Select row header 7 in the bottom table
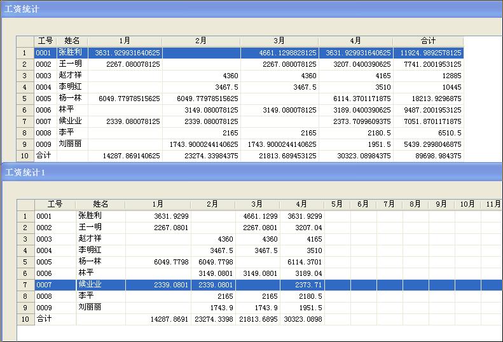The width and height of the screenshot is (503, 342). tap(25, 285)
